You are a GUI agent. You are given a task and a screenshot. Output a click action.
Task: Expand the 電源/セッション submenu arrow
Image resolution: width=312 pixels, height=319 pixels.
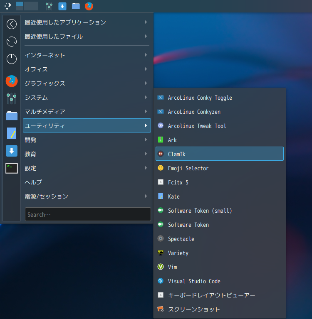(146, 196)
